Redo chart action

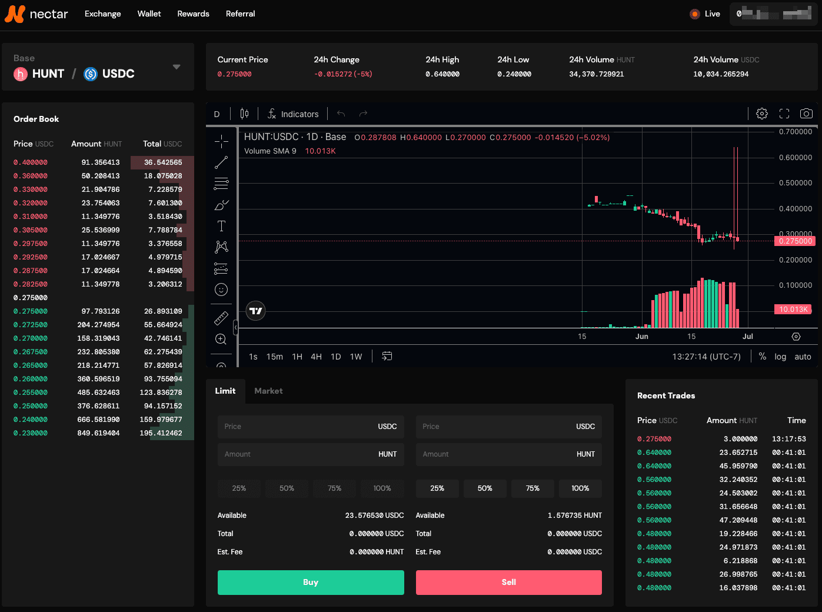tap(363, 114)
